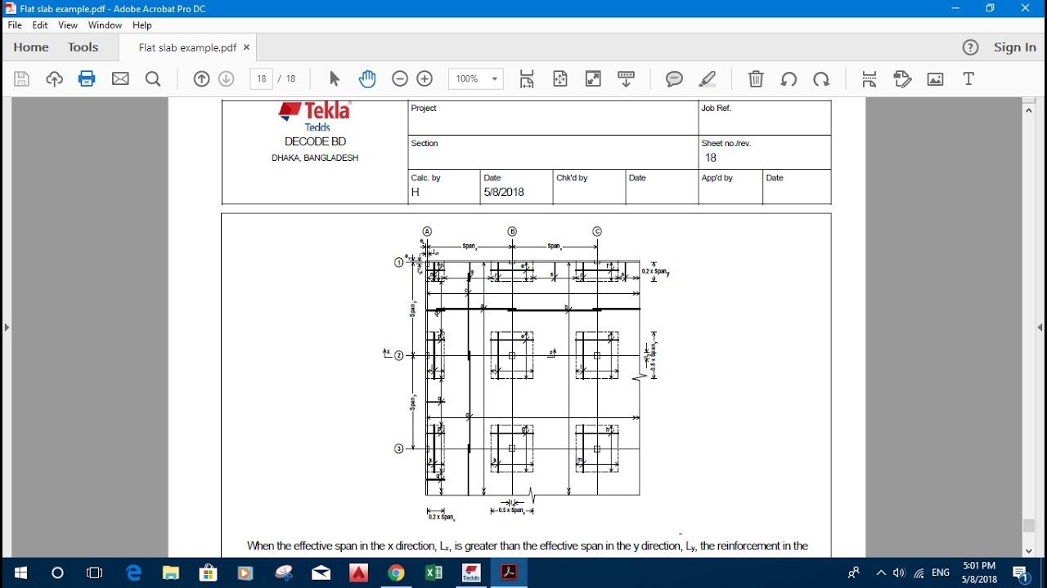The image size is (1047, 588).
Task: Email the PDF using envelope icon
Action: click(x=119, y=78)
